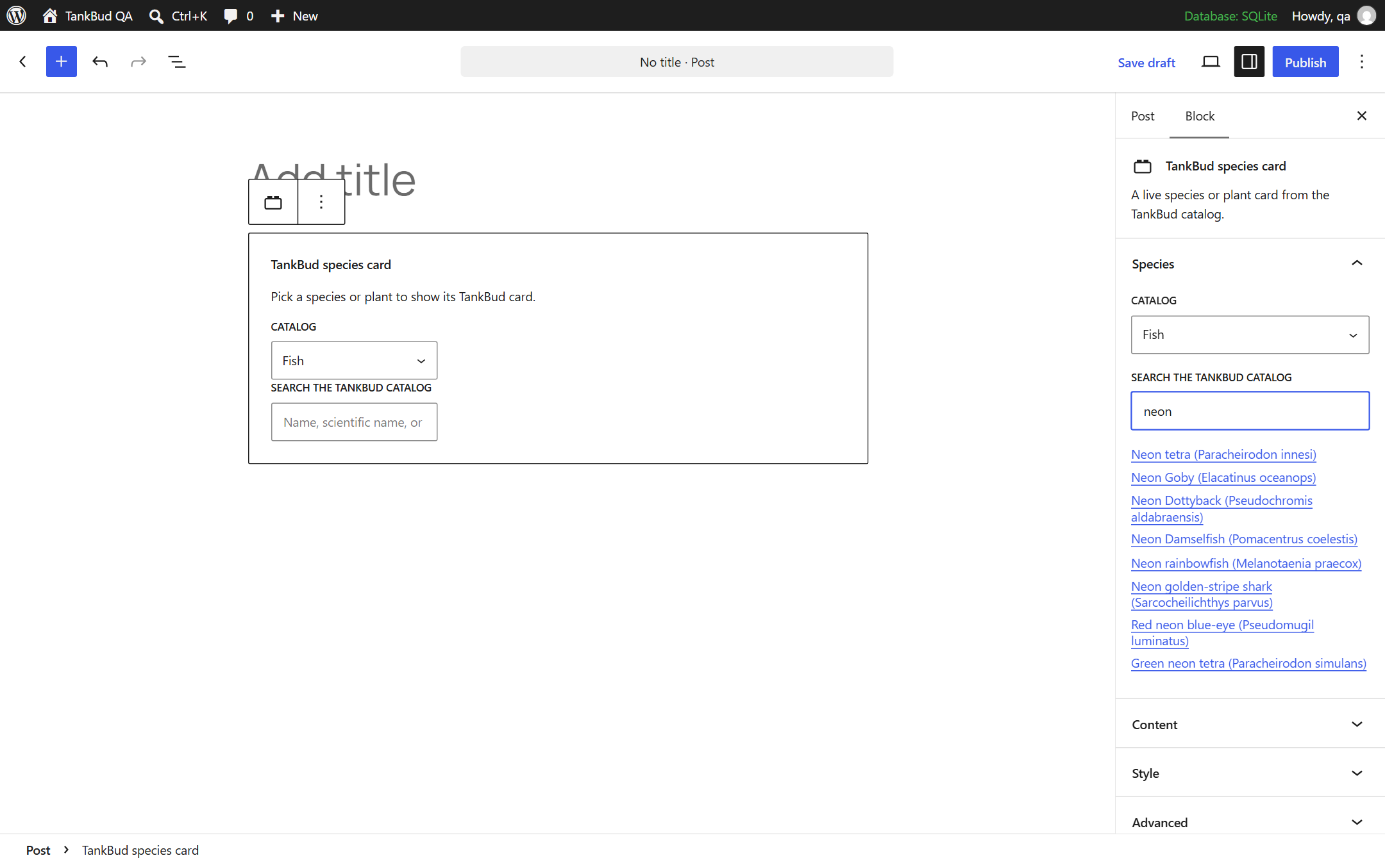
Task: Undo the last change
Action: click(x=100, y=62)
